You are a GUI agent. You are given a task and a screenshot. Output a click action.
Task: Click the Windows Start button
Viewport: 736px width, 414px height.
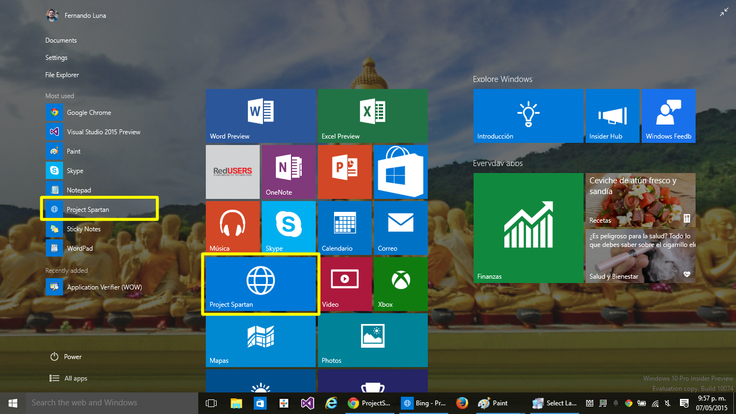click(x=13, y=403)
